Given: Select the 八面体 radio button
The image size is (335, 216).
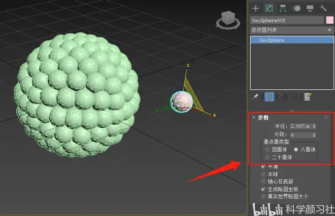Looking at the screenshot, I should 296,150.
